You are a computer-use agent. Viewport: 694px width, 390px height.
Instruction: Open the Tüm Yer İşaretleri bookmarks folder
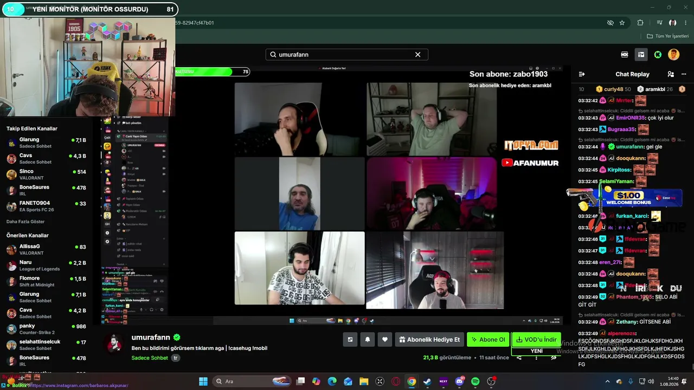[x=667, y=36]
